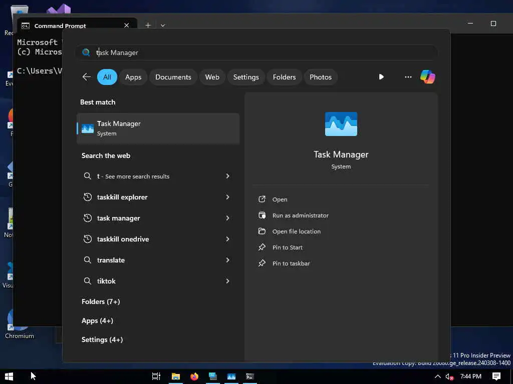Expand arrow beside tiktok suggestion
The width and height of the screenshot is (513, 384).
pos(228,281)
